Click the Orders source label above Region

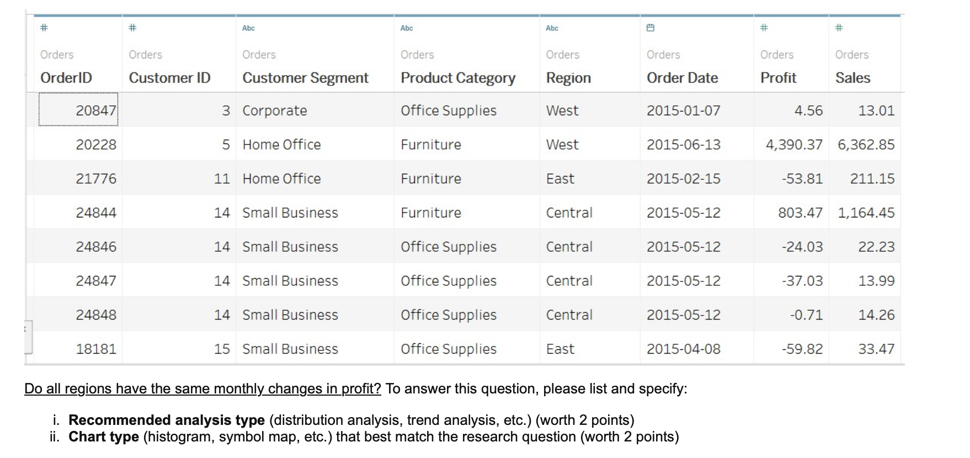coord(562,55)
